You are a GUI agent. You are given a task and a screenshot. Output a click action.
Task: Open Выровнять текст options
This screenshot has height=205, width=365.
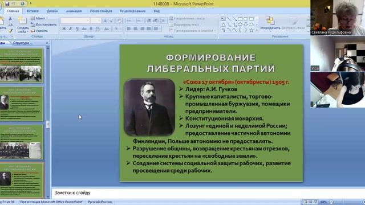185,24
